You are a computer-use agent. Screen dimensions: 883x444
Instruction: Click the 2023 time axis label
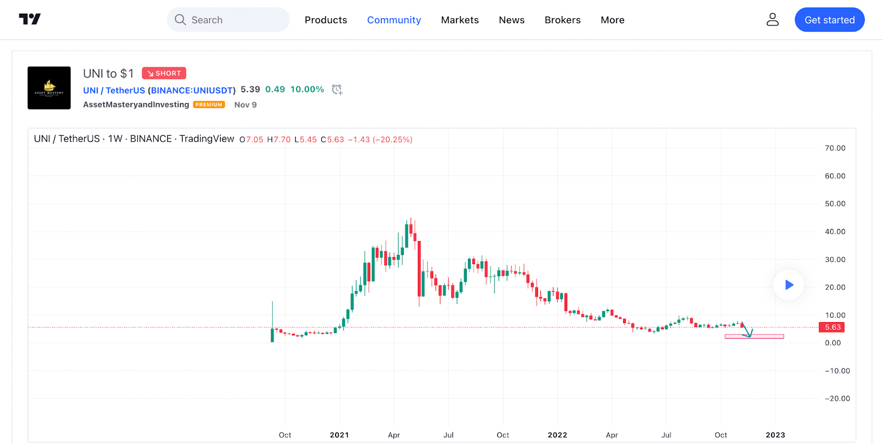tap(775, 435)
